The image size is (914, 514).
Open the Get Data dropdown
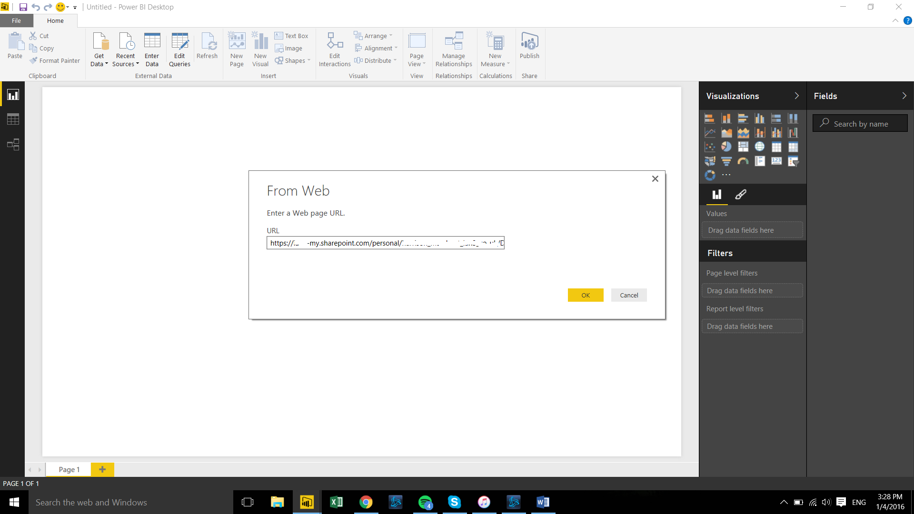click(99, 49)
